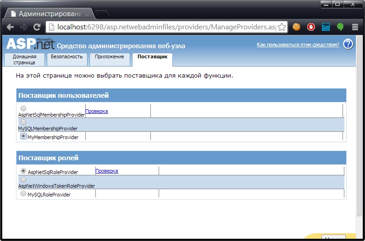Click page icon in address bar
Image resolution: width=365 pixels, height=241 pixels.
point(52,27)
